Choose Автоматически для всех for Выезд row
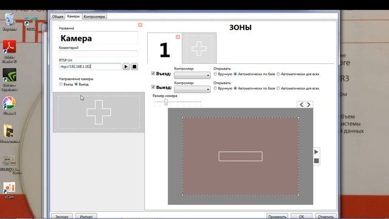This screenshot has height=219, width=389. 278,88
